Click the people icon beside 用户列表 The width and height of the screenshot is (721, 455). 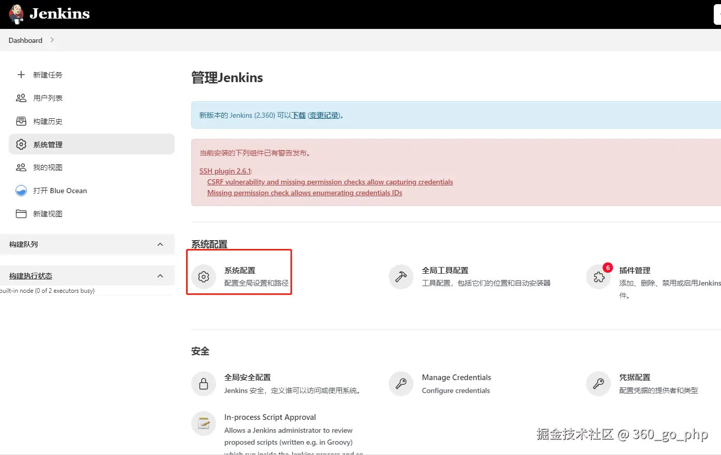(21, 98)
